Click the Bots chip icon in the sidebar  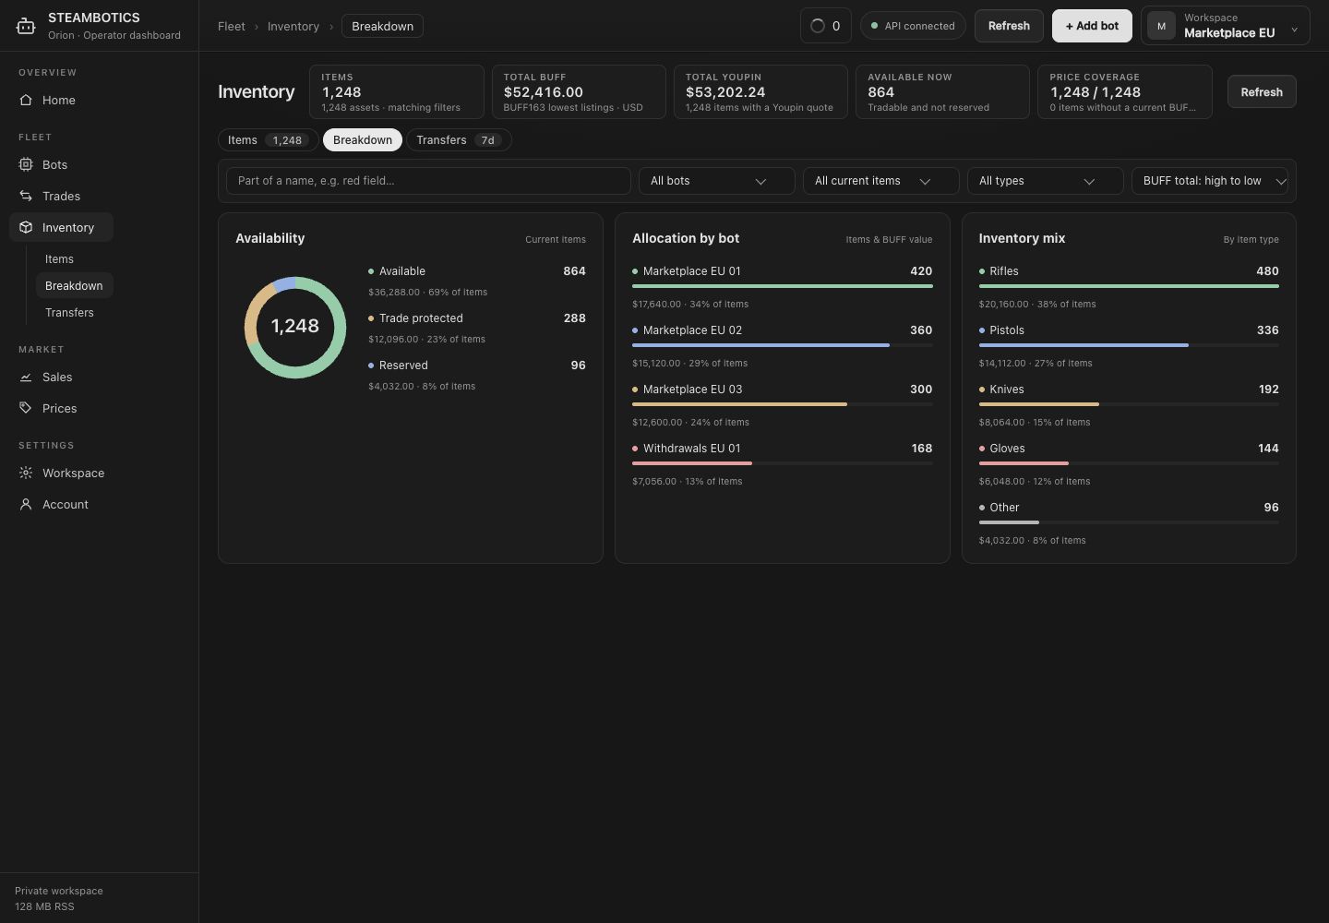[x=26, y=164]
